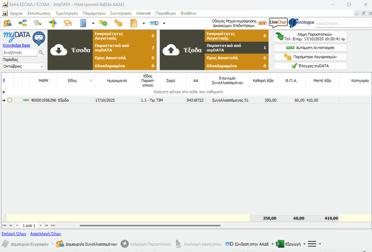Click the signpost icon in the toolbar

53,23
